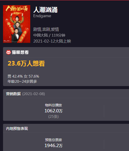
Task: Select the genre text 剧情,喜剧,爱情
Action: tap(46, 29)
